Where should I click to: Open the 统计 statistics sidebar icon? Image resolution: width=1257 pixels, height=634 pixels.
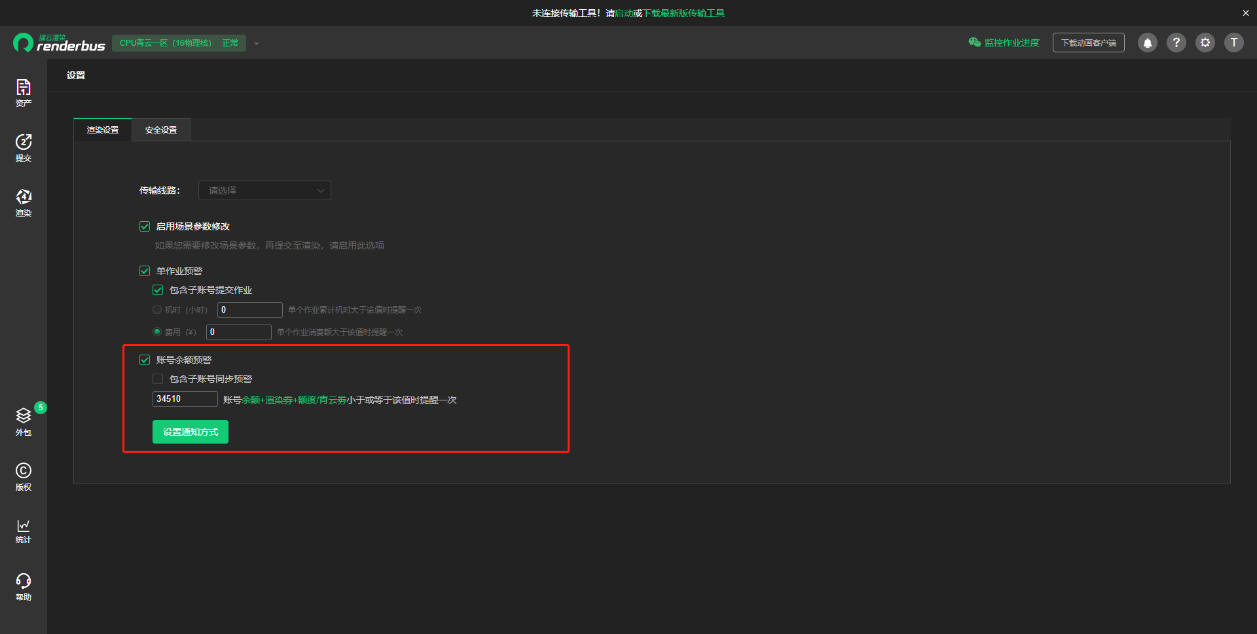pyautogui.click(x=24, y=531)
